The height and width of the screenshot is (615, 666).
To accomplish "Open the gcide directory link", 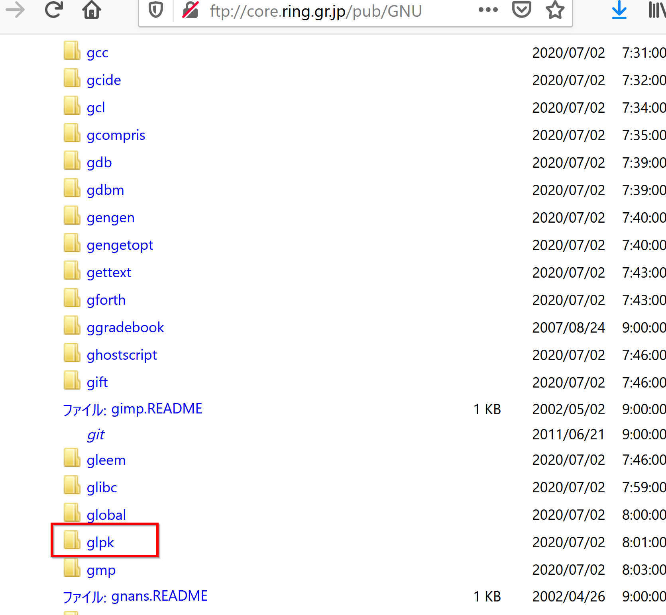I will [x=104, y=80].
